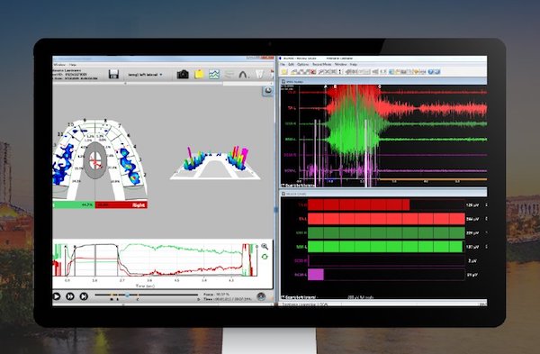The image size is (540, 354).
Task: Click the graph chart toolbar icon
Action: pos(214,74)
